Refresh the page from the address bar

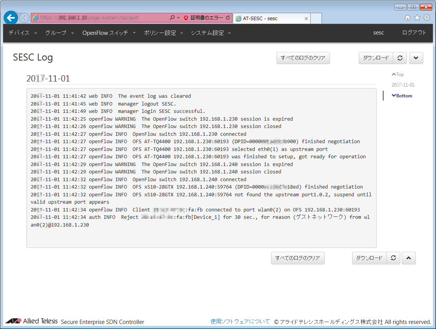click(x=228, y=17)
